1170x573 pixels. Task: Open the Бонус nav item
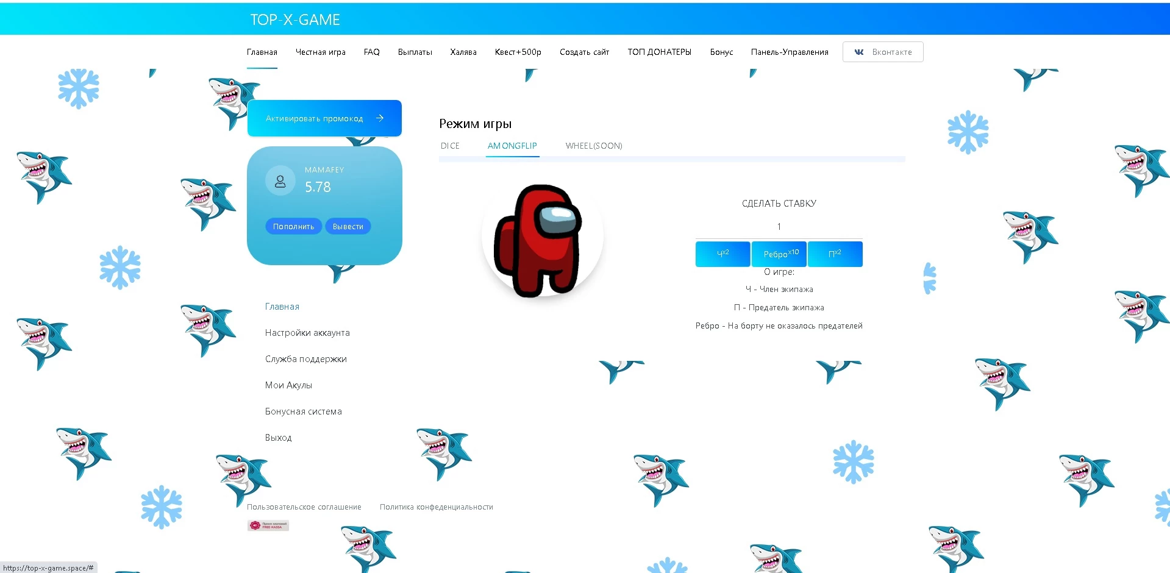click(x=722, y=52)
